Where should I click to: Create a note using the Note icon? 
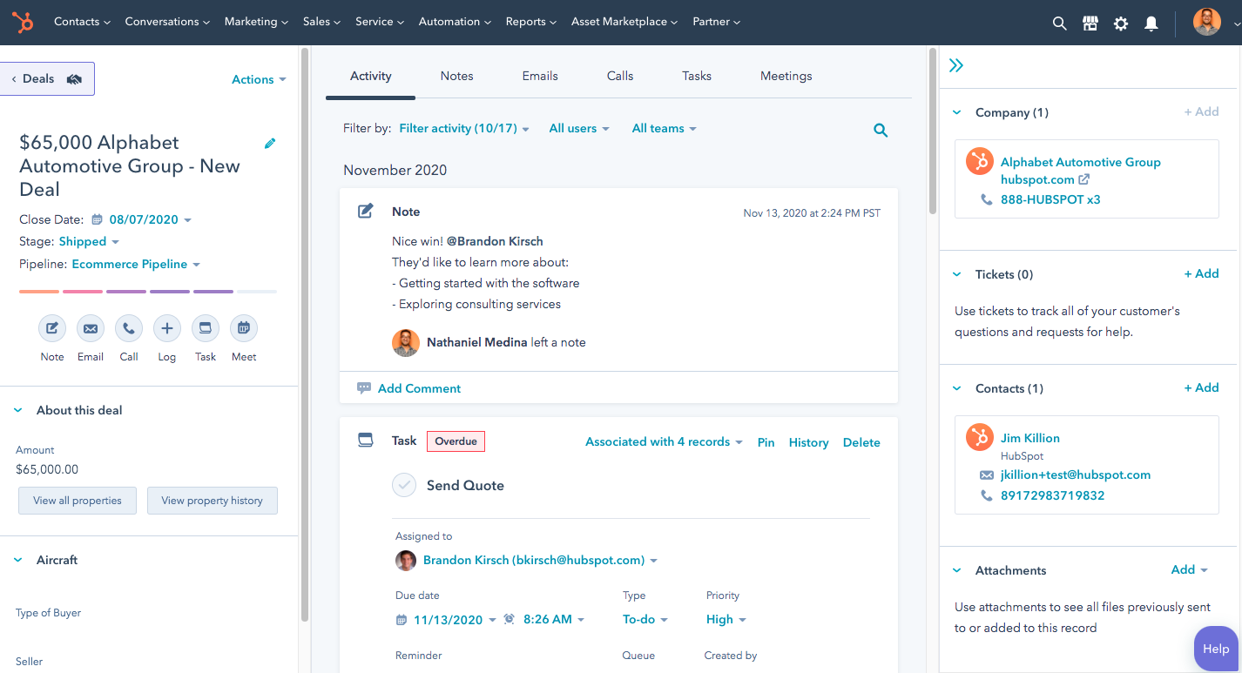click(51, 328)
